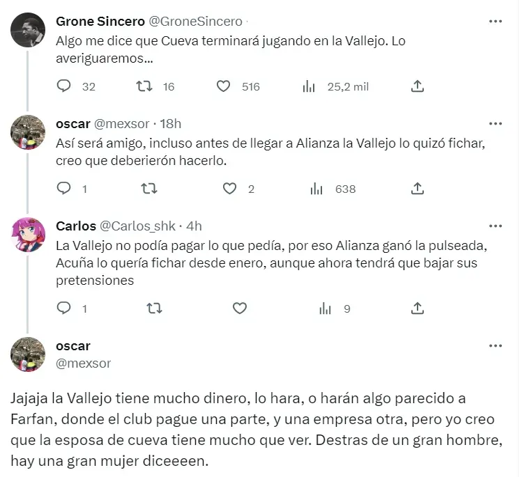Retweet oscar's 18h reply

(x=149, y=189)
